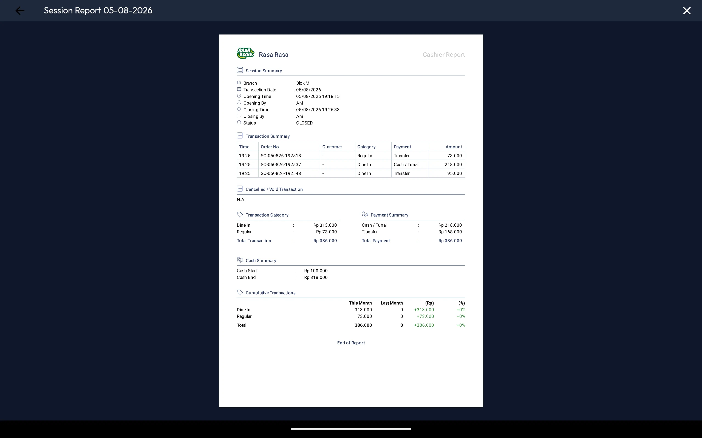Screen dimensions: 702x438
Task: Click the This Month column header
Action: (x=360, y=303)
